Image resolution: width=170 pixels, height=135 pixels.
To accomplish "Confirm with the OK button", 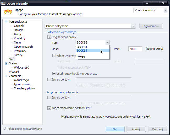I will (115, 129).
